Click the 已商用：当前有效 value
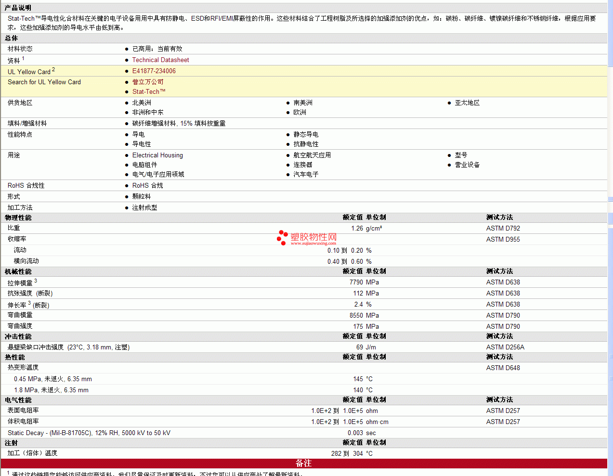This screenshot has width=613, height=476. click(157, 49)
